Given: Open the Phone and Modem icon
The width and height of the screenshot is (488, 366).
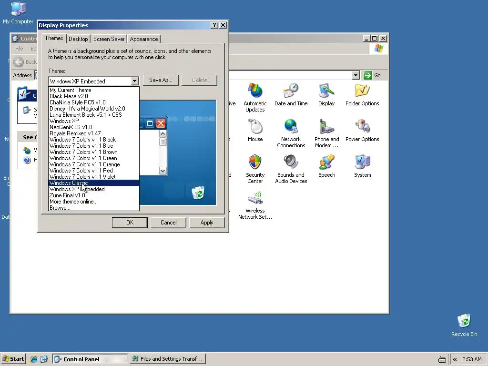Looking at the screenshot, I should pos(326,133).
